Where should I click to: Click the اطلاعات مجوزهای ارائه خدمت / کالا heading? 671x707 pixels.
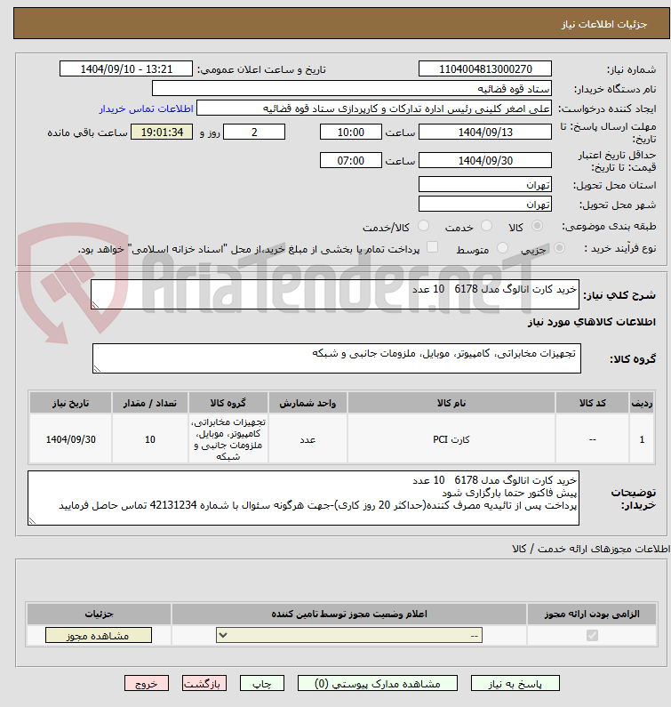(x=591, y=549)
